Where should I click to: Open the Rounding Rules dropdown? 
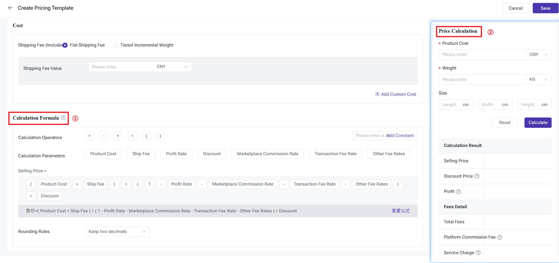coord(117,231)
